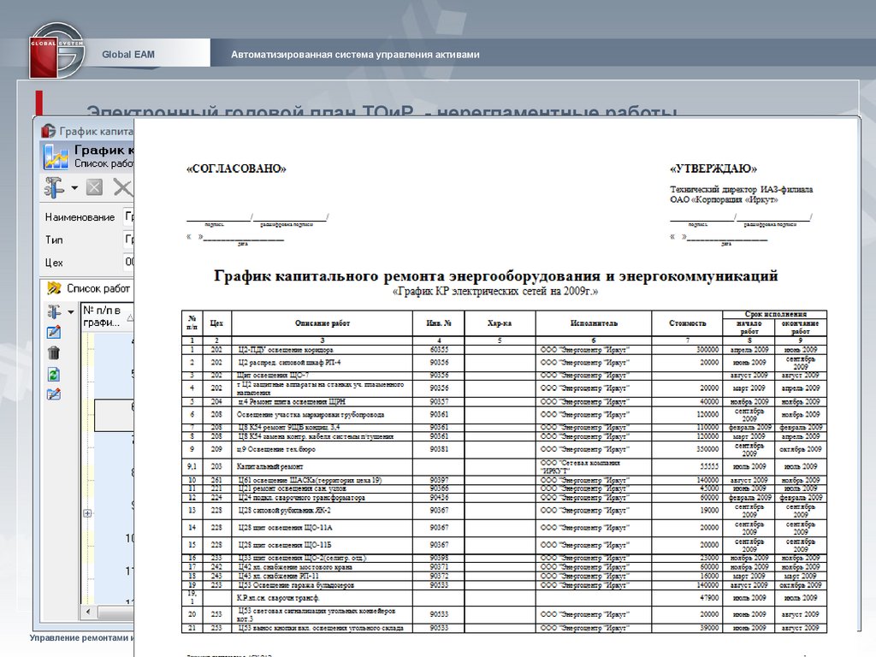Click the 'Наименование' input field
The height and width of the screenshot is (657, 876).
pos(129,217)
